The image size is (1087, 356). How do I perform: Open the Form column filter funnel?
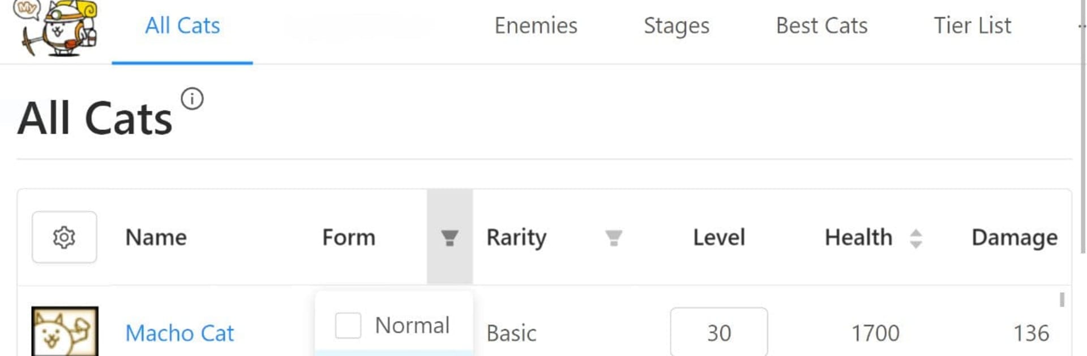click(x=450, y=237)
